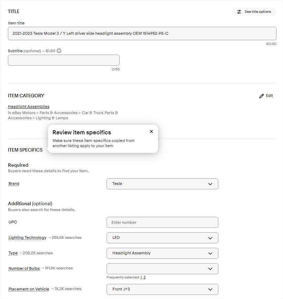Image resolution: width=283 pixels, height=299 pixels.
Task: Click the empty Subtitle input field
Action: (64, 60)
